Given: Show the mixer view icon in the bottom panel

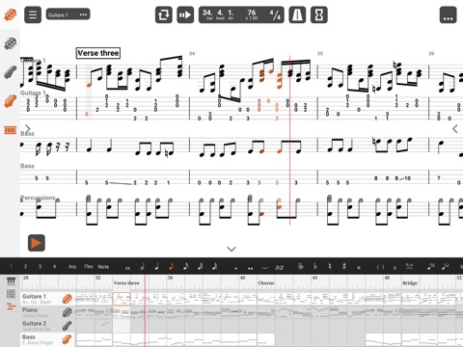Looking at the screenshot, I should (x=11, y=281).
